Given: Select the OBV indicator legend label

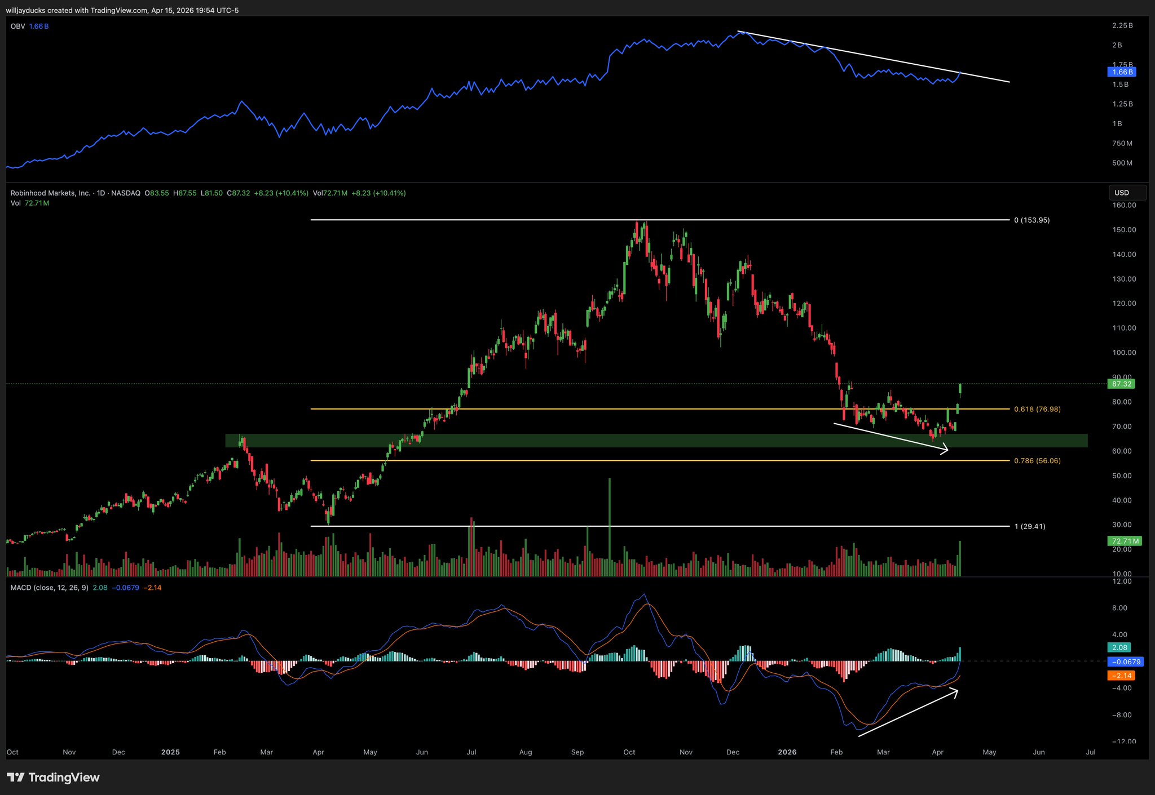Looking at the screenshot, I should [x=17, y=26].
